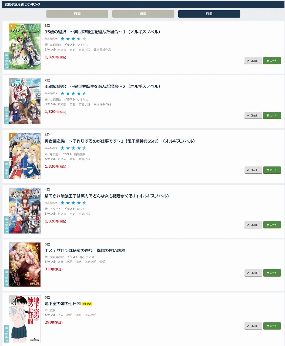
Task: Open illustrator link ルシヴィオ
Action: click(87, 257)
